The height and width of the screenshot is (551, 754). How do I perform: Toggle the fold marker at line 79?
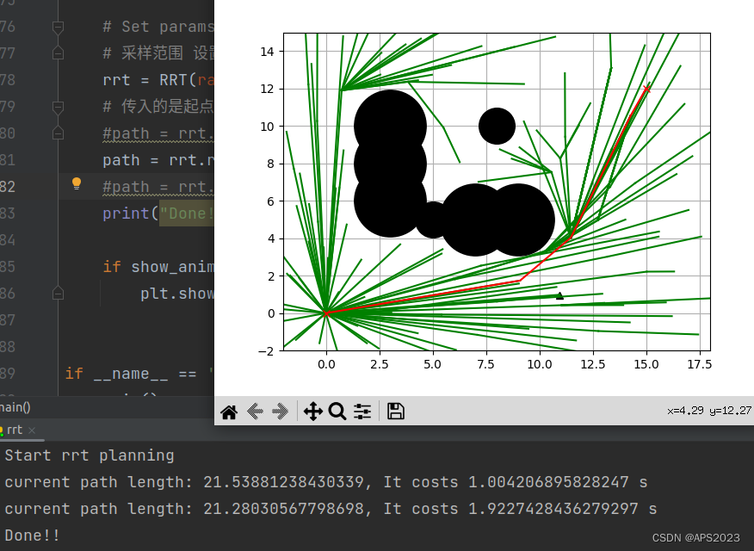pyautogui.click(x=58, y=107)
